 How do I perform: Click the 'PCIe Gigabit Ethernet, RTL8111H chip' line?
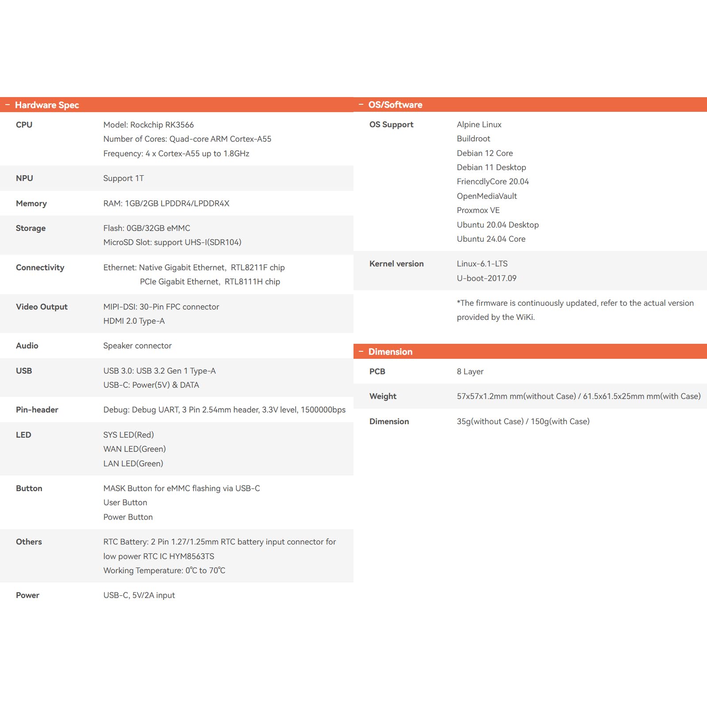[x=210, y=281]
